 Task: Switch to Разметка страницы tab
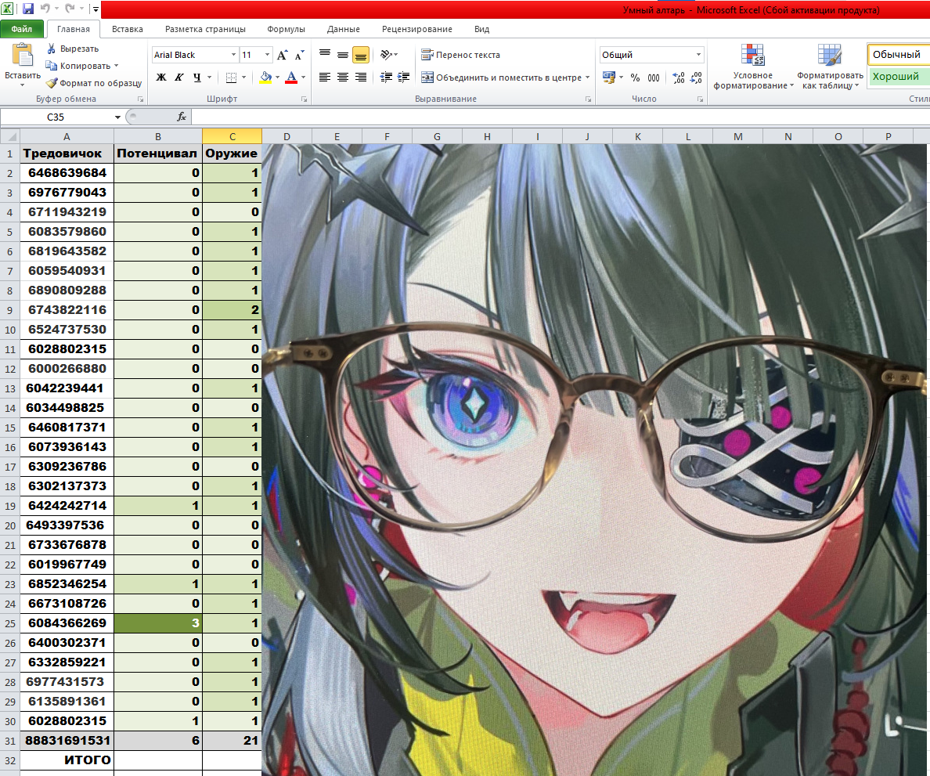(205, 29)
